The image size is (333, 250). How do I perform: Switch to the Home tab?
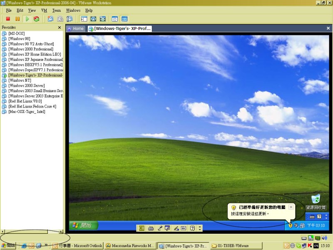tap(76, 28)
